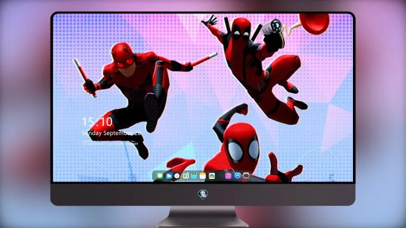
Task: Open the pink Music app in the dock
Action: tap(228, 176)
